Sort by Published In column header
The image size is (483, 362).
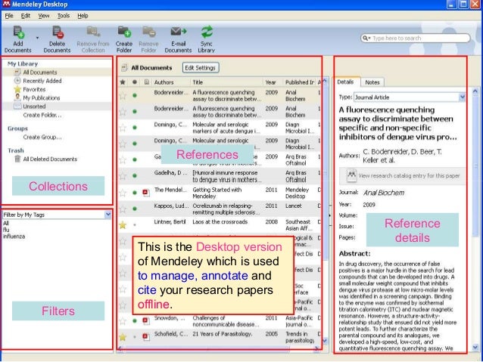click(299, 82)
